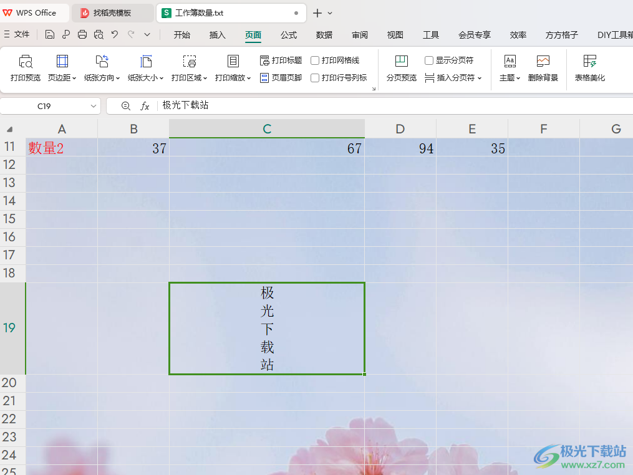Click the select-all corner triangle of the grid
633x475 pixels.
pos(10,129)
